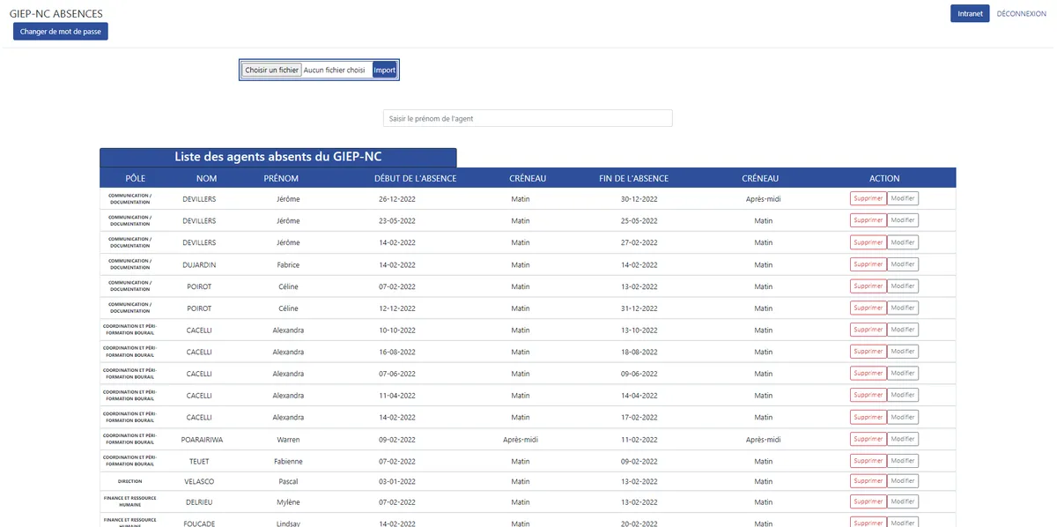Click Supprimer on the Teuet Fabienne row
1057x527 pixels.
868,461
